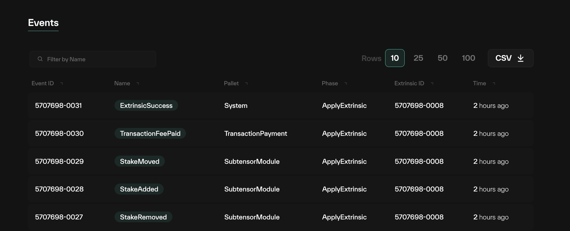Viewport: 570px width, 231px height.
Task: Click '2 hours ago' in ExtrinsicSuccess row
Action: tap(491, 106)
